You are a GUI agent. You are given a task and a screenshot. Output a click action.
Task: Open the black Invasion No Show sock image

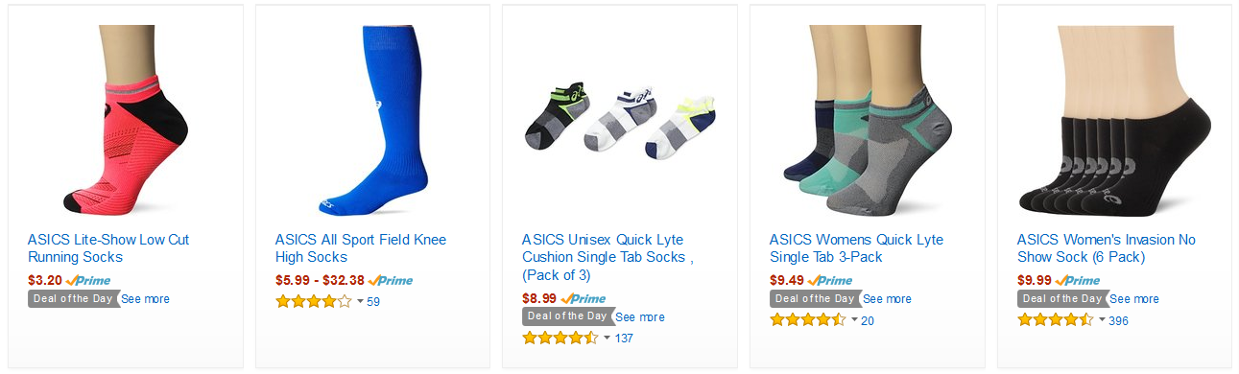(1114, 120)
